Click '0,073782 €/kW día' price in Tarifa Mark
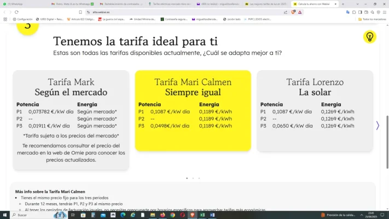 (51, 112)
